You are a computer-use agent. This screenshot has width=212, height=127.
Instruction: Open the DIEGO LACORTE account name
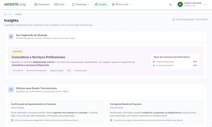pyautogui.click(x=193, y=3)
